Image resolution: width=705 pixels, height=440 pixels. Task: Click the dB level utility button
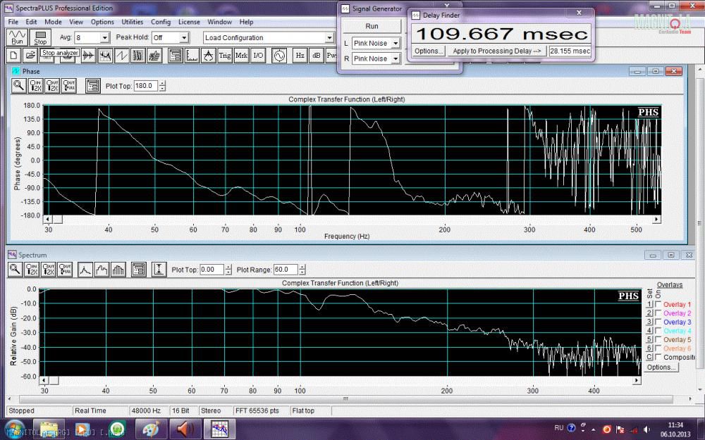317,56
